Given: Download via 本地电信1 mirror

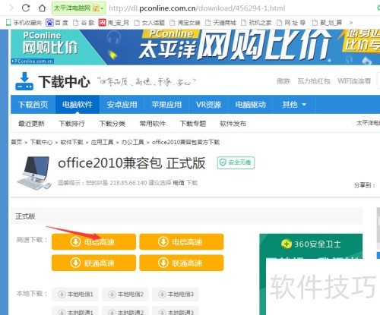Looking at the screenshot, I should click(75, 295).
